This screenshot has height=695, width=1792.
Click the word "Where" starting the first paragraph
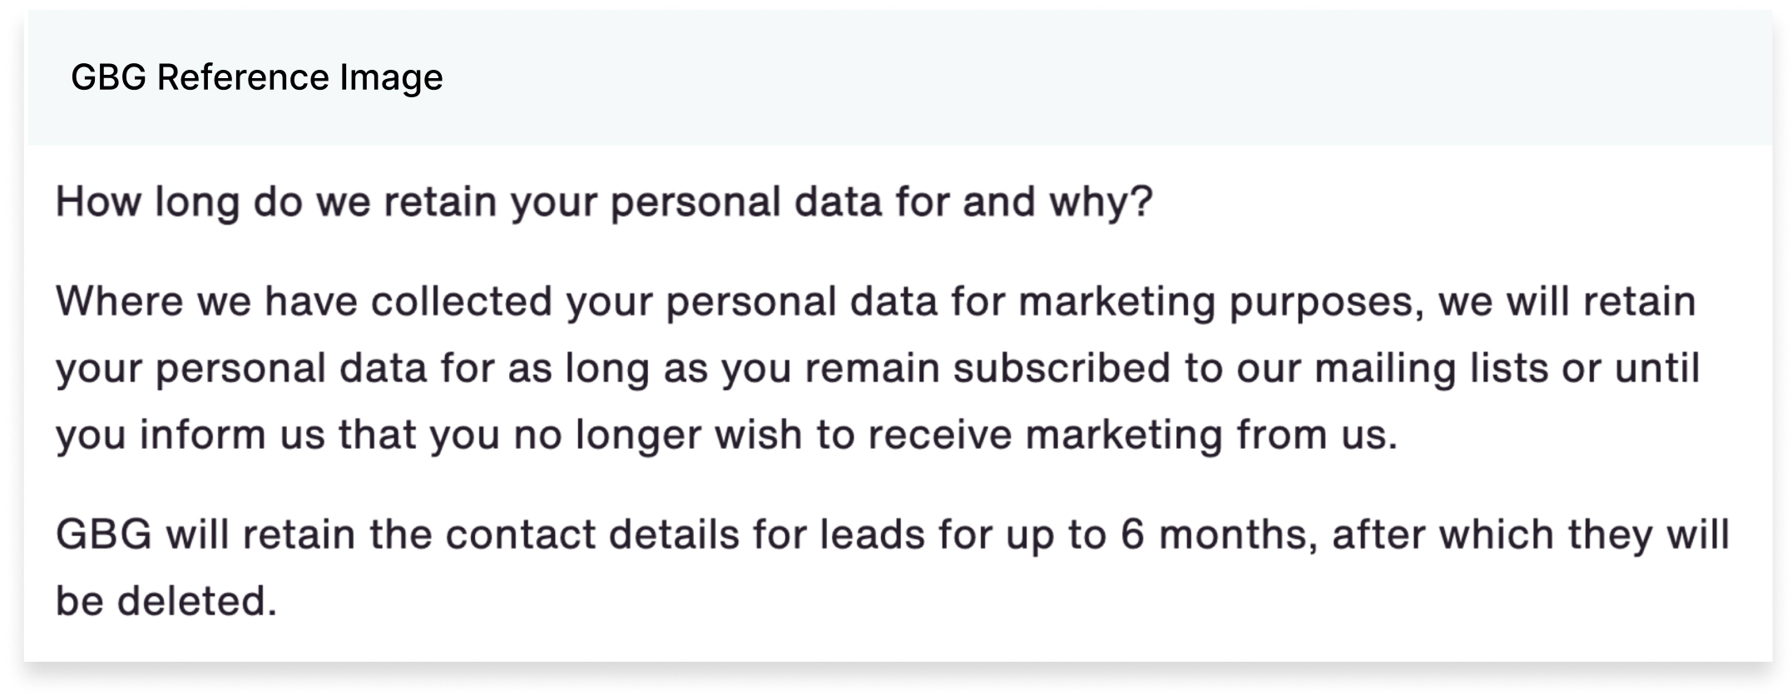pos(120,301)
